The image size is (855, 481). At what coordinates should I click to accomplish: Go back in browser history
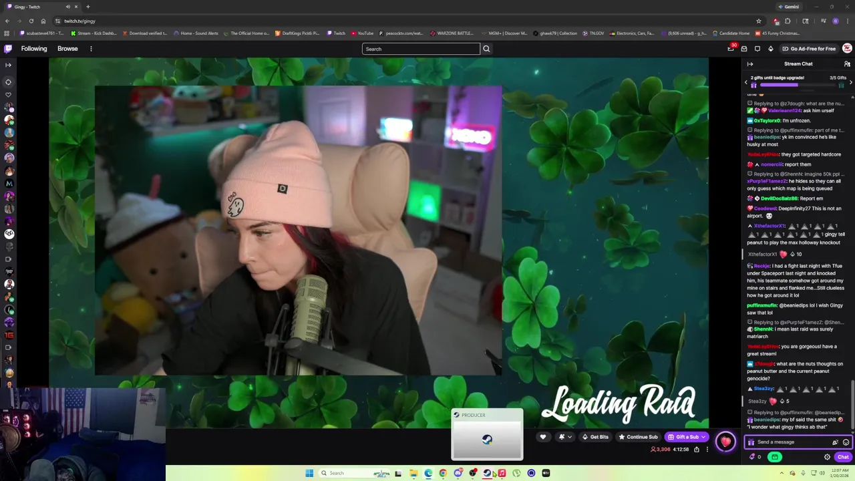coord(7,21)
